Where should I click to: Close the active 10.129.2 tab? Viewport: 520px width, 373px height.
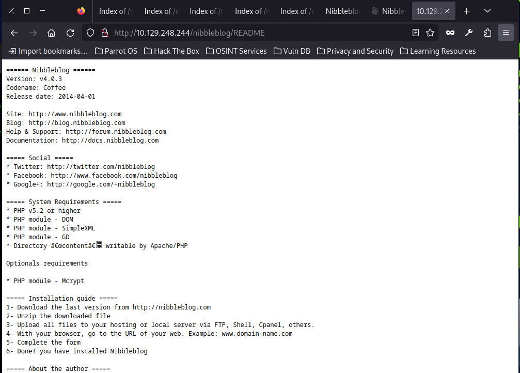(447, 11)
